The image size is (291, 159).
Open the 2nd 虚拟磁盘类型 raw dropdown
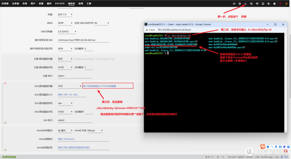(65, 103)
